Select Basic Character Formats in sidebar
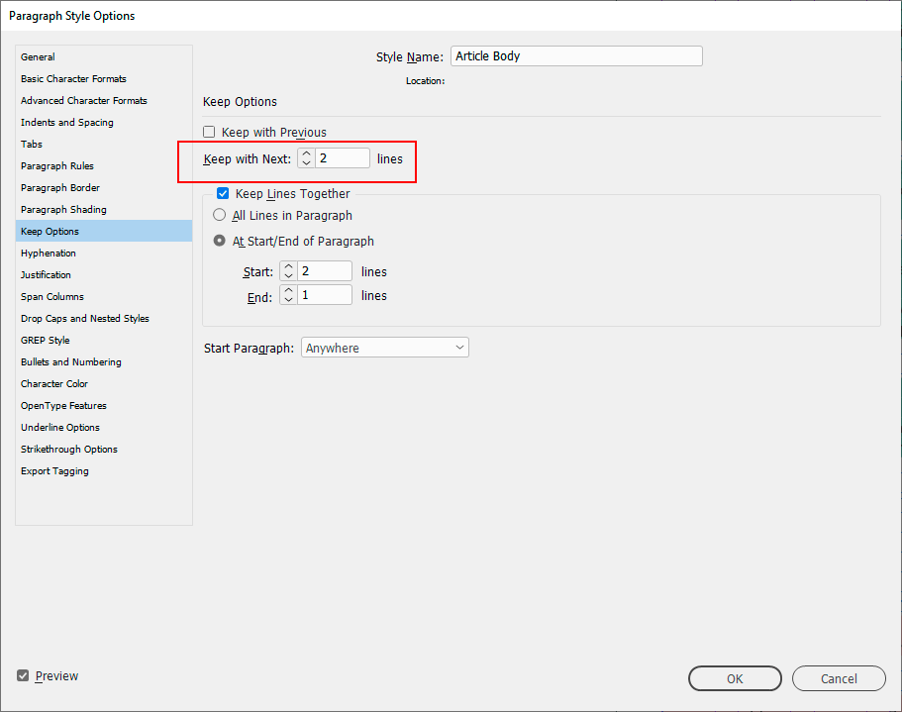Screen dimensions: 902x712 [x=73, y=78]
